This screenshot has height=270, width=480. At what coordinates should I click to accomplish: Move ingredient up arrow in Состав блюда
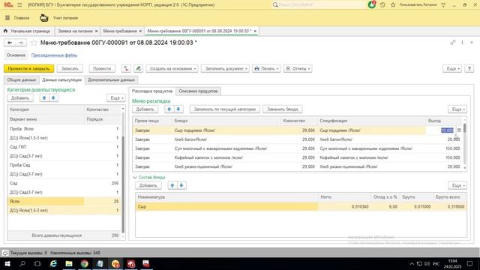172,185
